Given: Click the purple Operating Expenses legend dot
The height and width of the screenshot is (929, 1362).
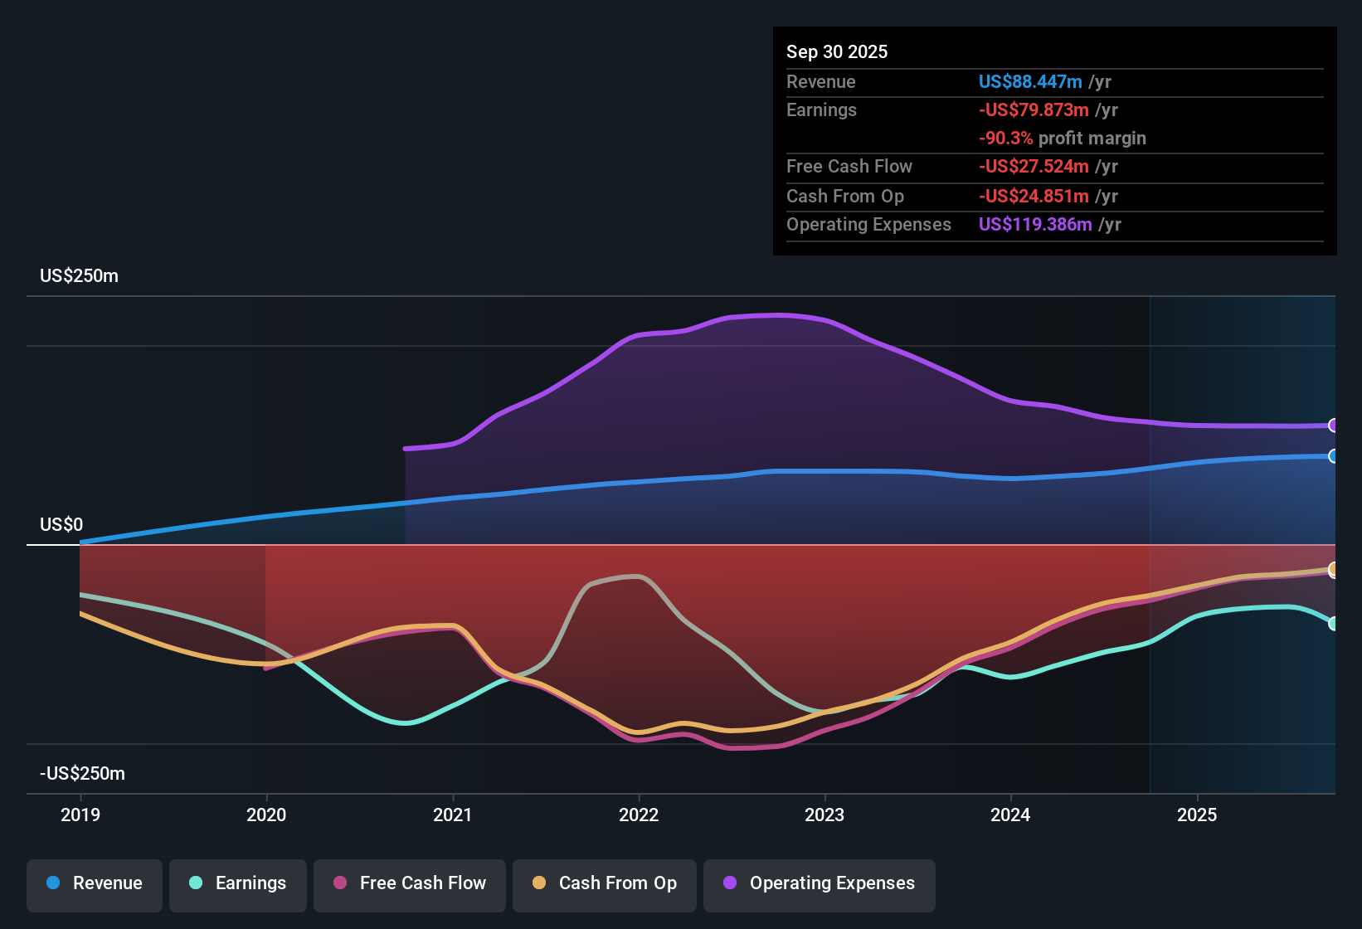Looking at the screenshot, I should (x=730, y=883).
